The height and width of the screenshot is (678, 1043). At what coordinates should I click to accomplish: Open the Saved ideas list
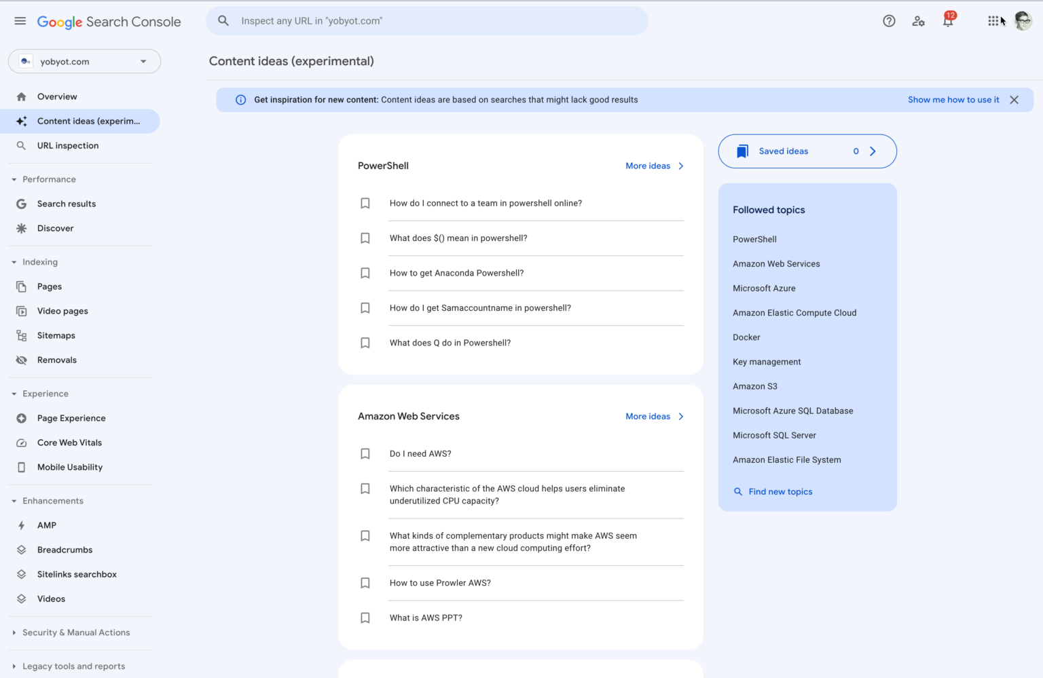click(x=807, y=151)
